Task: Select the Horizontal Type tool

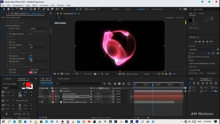Action: [x=39, y=9]
